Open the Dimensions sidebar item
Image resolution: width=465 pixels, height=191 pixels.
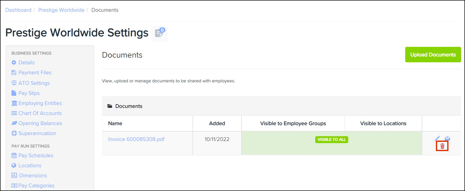[x=33, y=176]
